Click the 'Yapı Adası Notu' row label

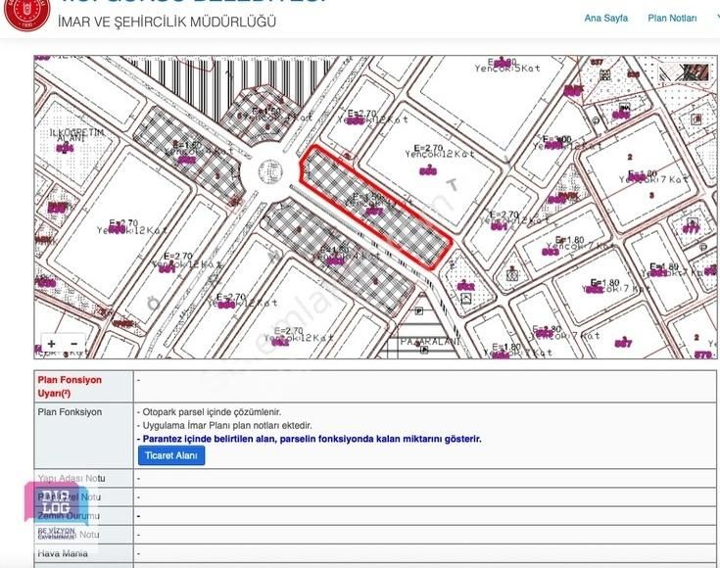[x=72, y=479]
